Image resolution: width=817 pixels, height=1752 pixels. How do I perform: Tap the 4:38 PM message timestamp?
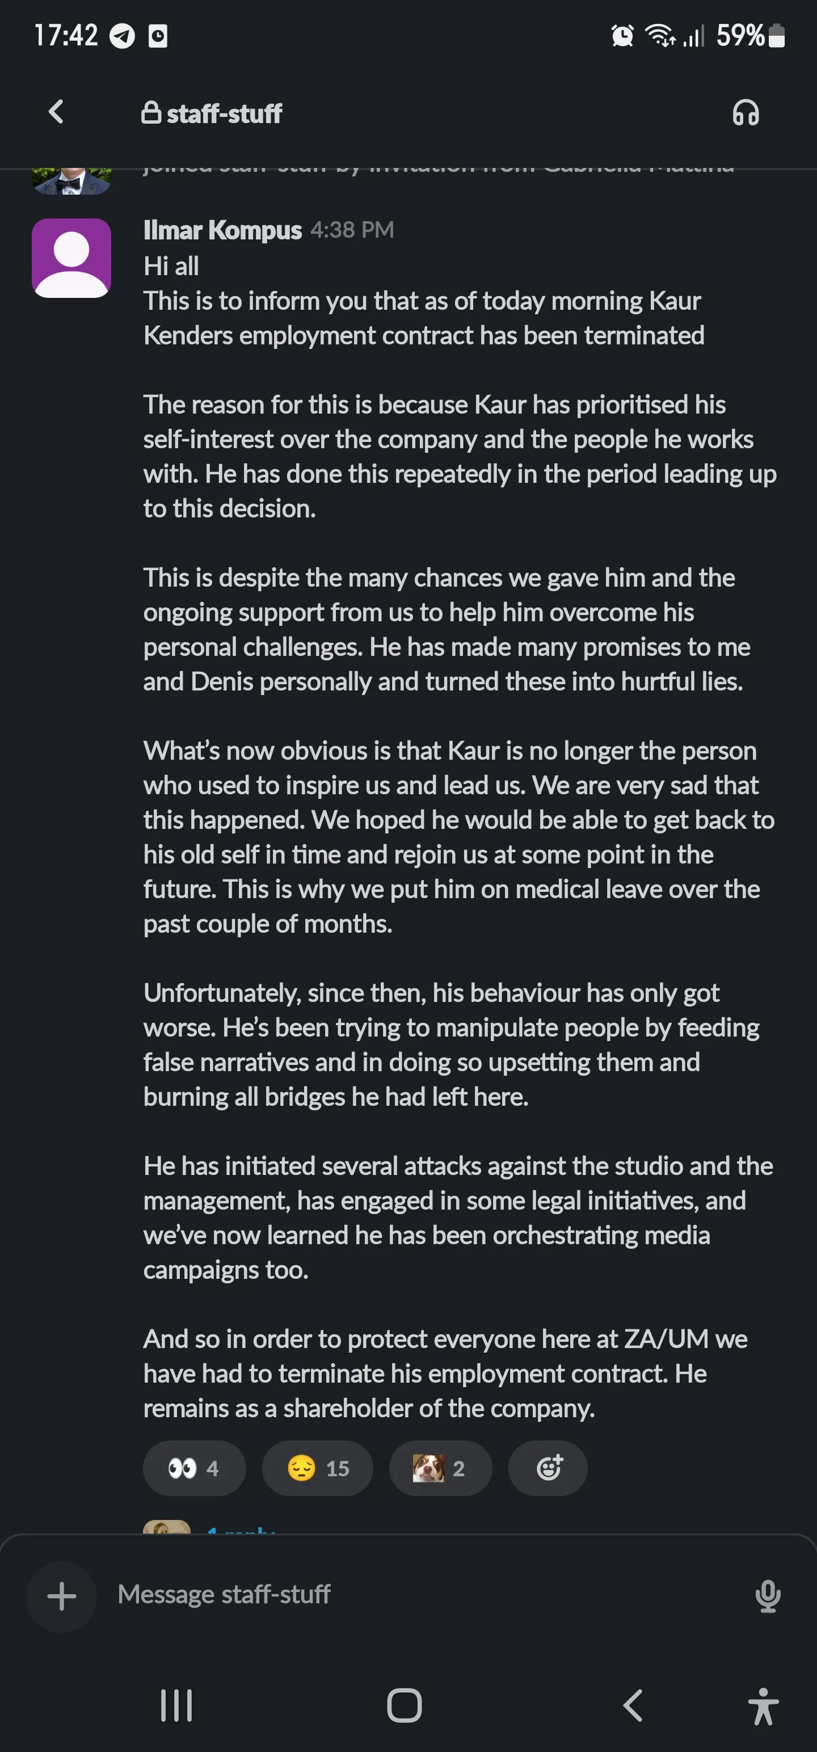[x=352, y=230]
